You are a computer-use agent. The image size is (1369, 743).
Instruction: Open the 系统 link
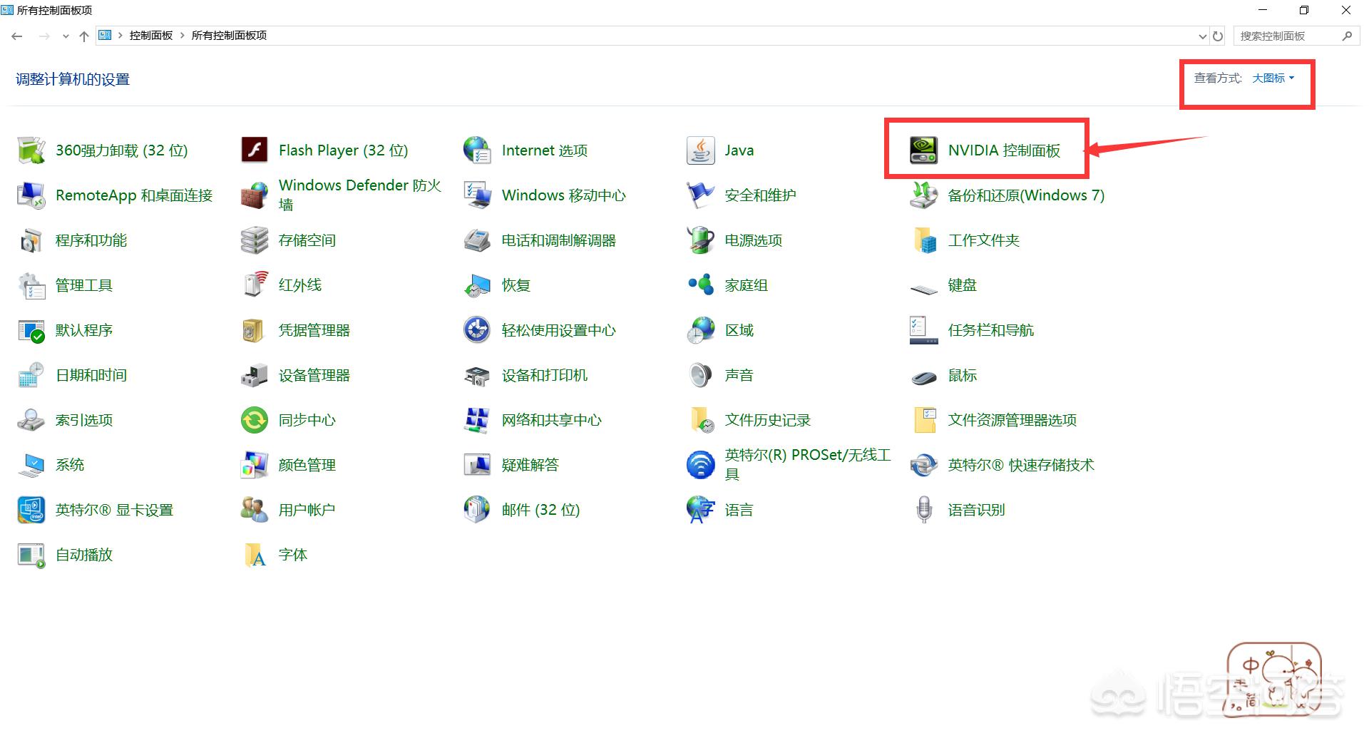coord(70,465)
